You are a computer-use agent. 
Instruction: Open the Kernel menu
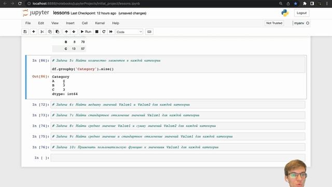(x=100, y=23)
